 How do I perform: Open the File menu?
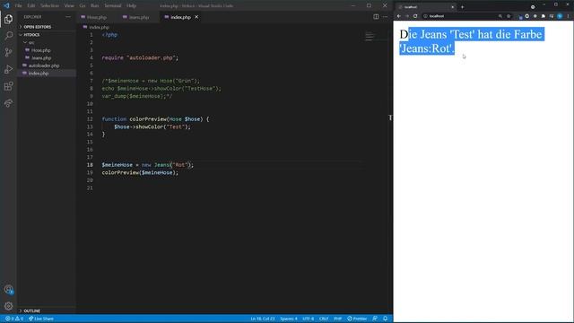point(18,6)
